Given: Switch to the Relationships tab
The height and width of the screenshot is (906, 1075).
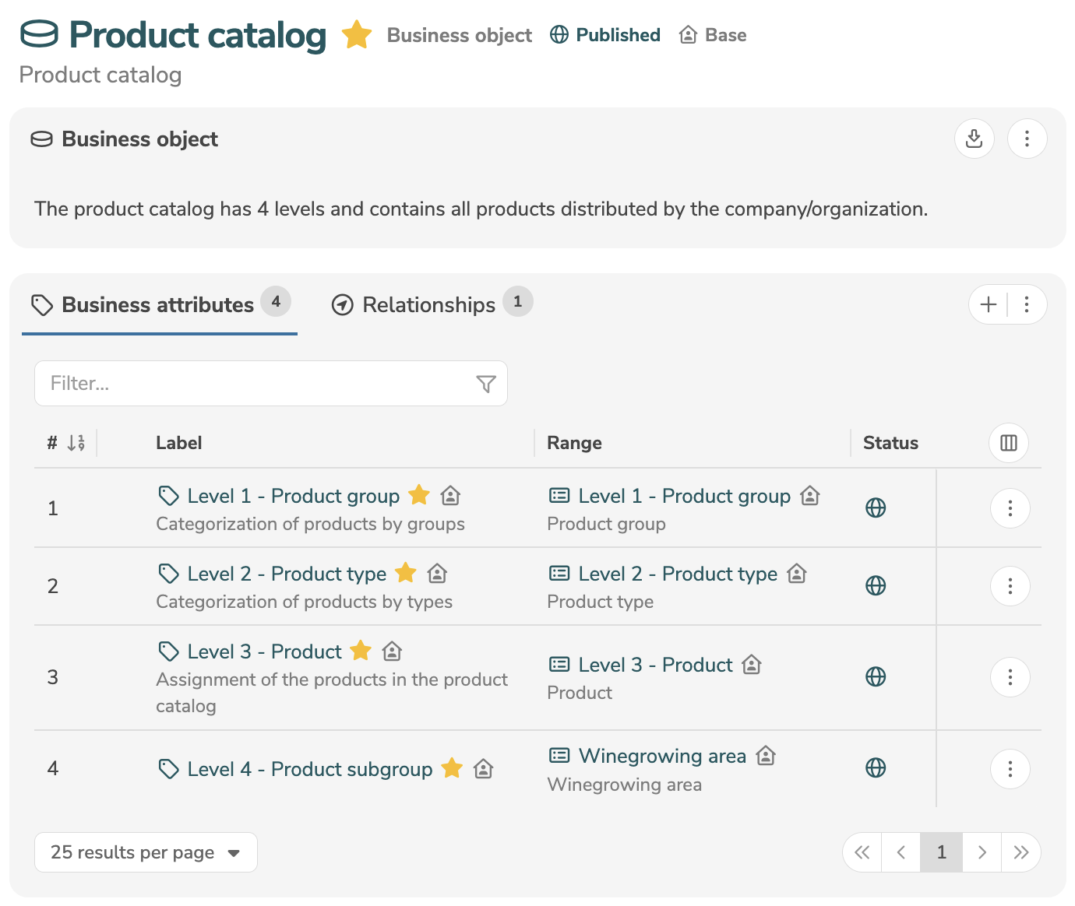Looking at the screenshot, I should point(428,305).
